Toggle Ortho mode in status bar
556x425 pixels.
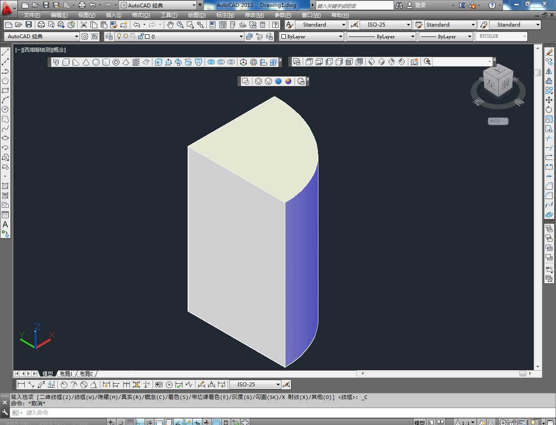coord(140,422)
